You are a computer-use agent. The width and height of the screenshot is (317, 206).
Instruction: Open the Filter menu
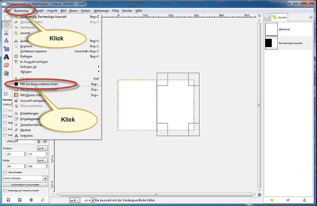coord(116,11)
